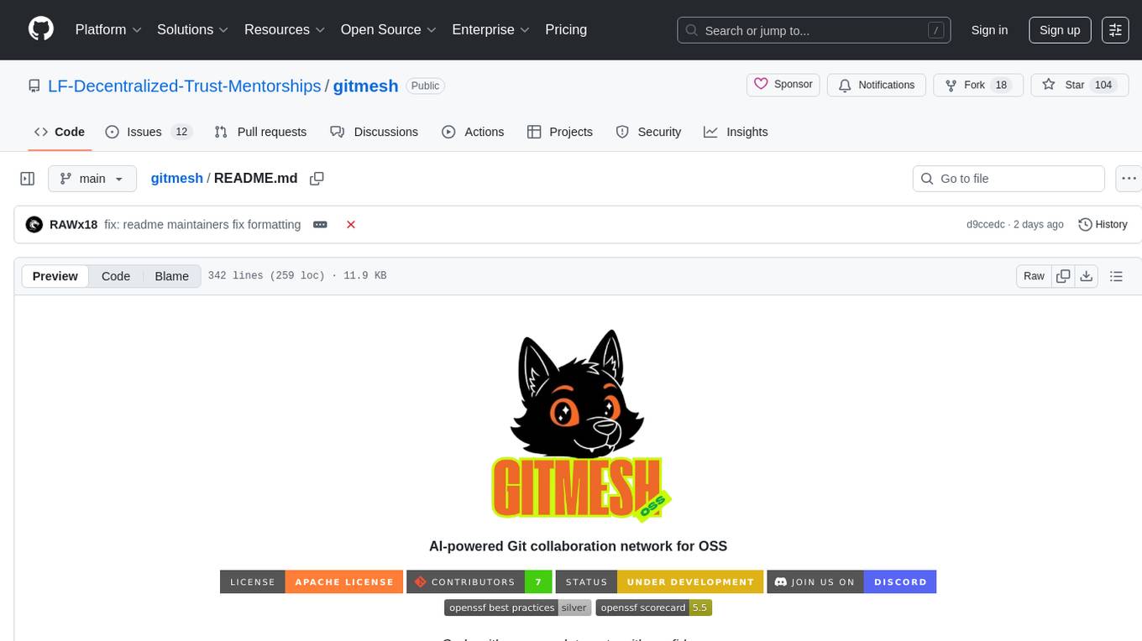The width and height of the screenshot is (1142, 641).
Task: View failed checks red X status
Action: coord(351,225)
